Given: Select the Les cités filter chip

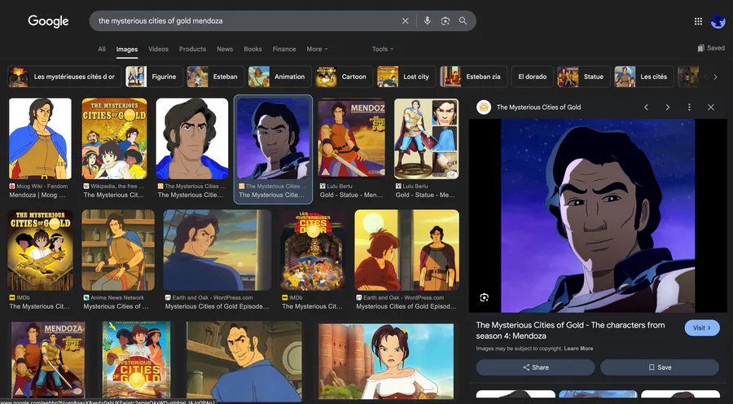Looking at the screenshot, I should [643, 77].
